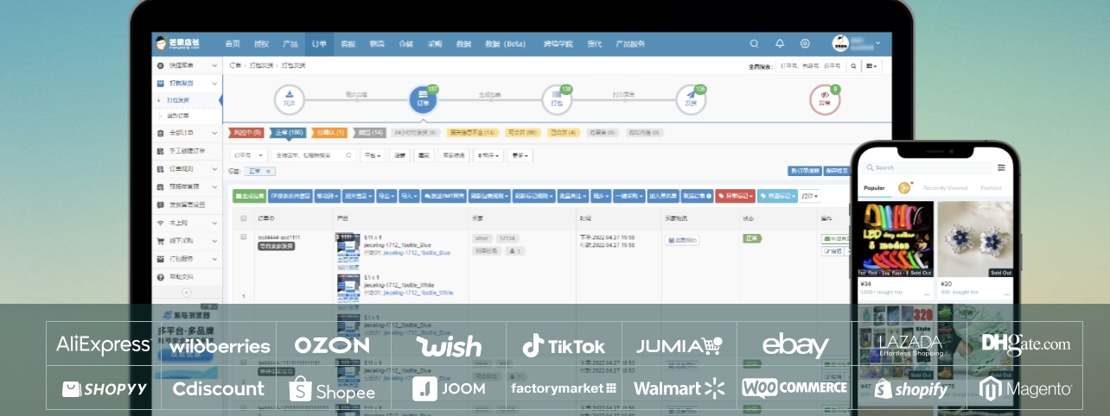The height and width of the screenshot is (416, 1110).
Task: Collapse the sidebar with the round arrow
Action: (x=186, y=293)
